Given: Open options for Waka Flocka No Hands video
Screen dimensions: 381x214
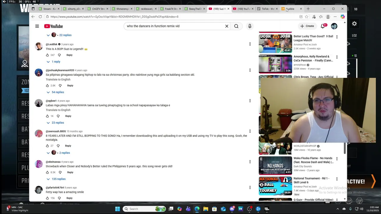Looking at the screenshot, I should [x=337, y=159].
